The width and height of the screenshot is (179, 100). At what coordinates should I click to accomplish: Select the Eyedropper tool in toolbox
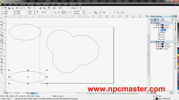pos(1,62)
